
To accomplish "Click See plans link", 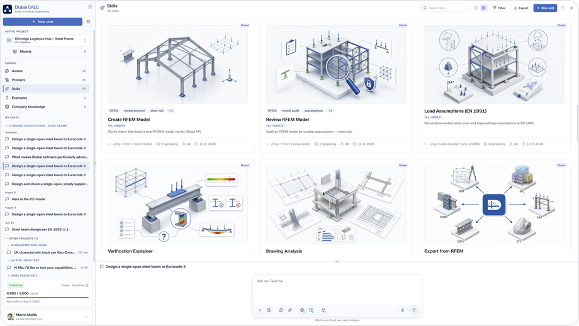I will pos(80,285).
